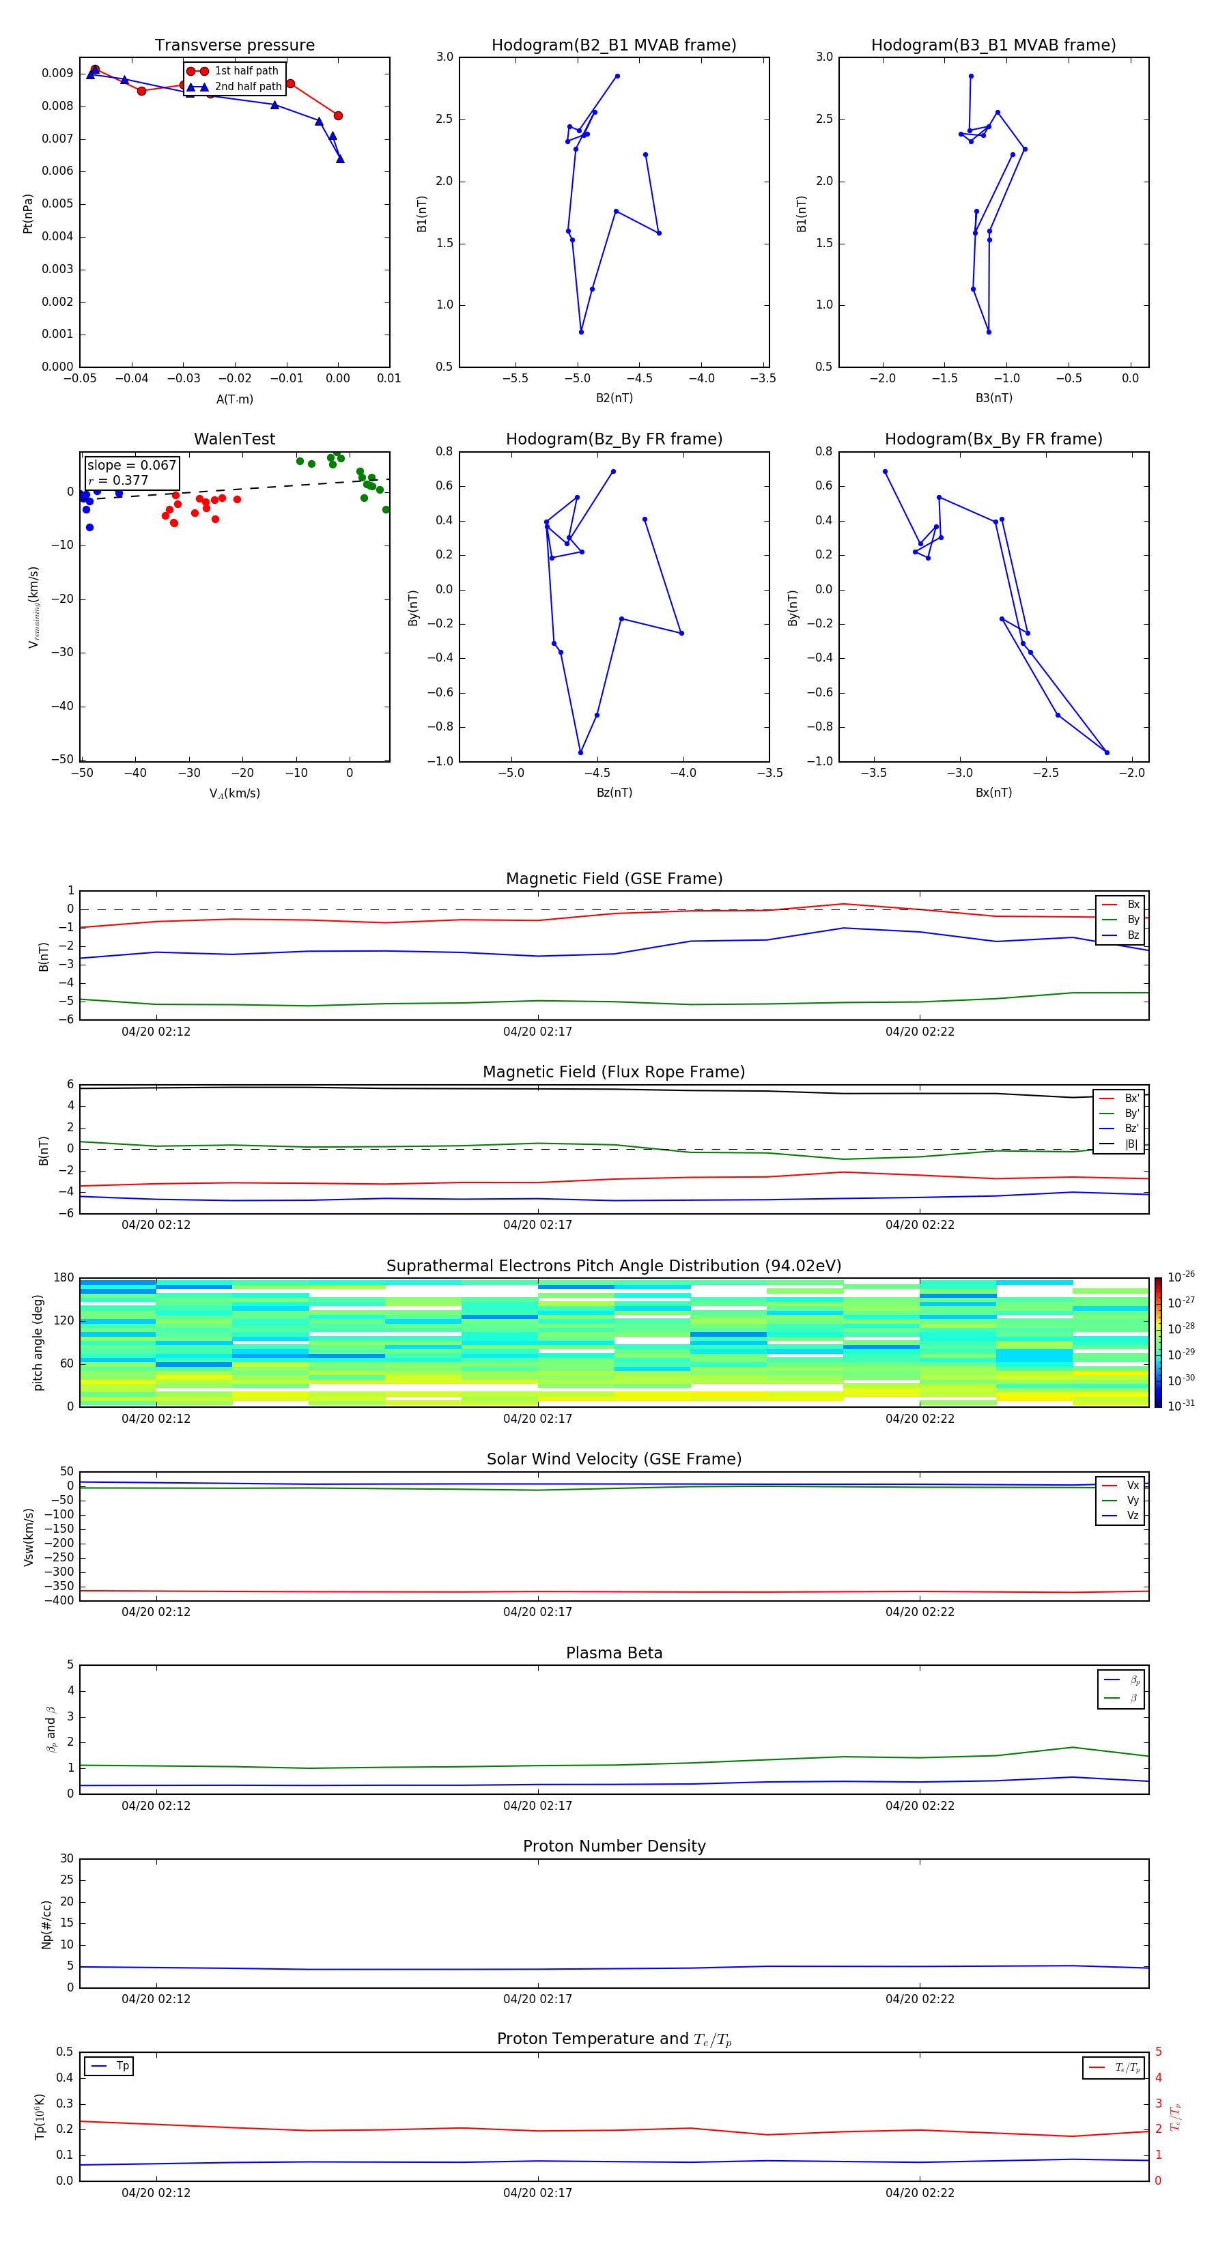This screenshot has width=1229, height=2253.
Task: Click the green "By" legend entry in GSE field plot
Action: coord(1120,919)
